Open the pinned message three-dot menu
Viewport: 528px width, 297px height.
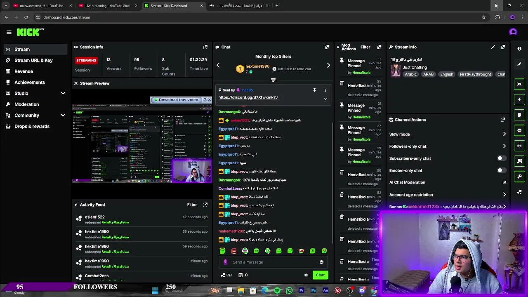(325, 90)
